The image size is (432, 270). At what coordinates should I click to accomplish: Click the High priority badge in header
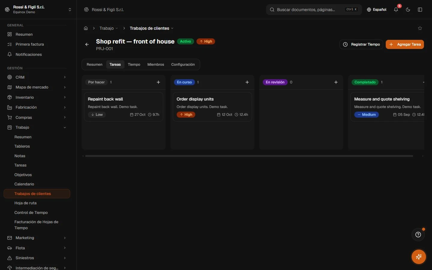click(x=206, y=41)
